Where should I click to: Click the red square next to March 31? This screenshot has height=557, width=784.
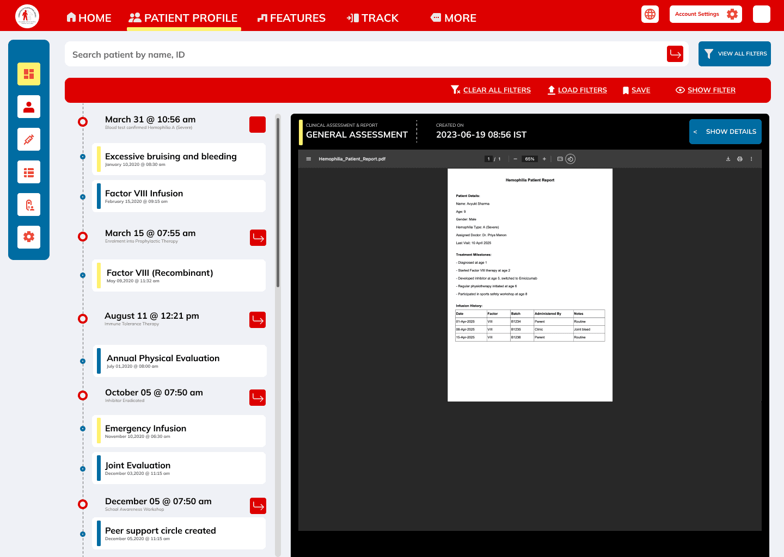coord(258,125)
